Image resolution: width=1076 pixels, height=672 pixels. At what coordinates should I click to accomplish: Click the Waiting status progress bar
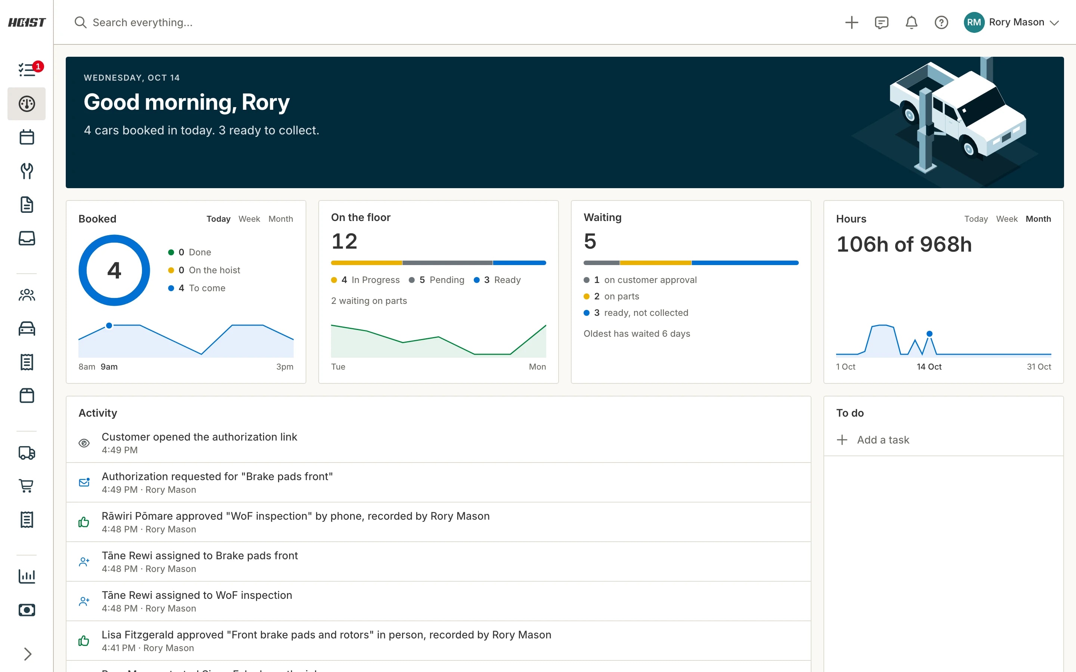click(x=691, y=263)
